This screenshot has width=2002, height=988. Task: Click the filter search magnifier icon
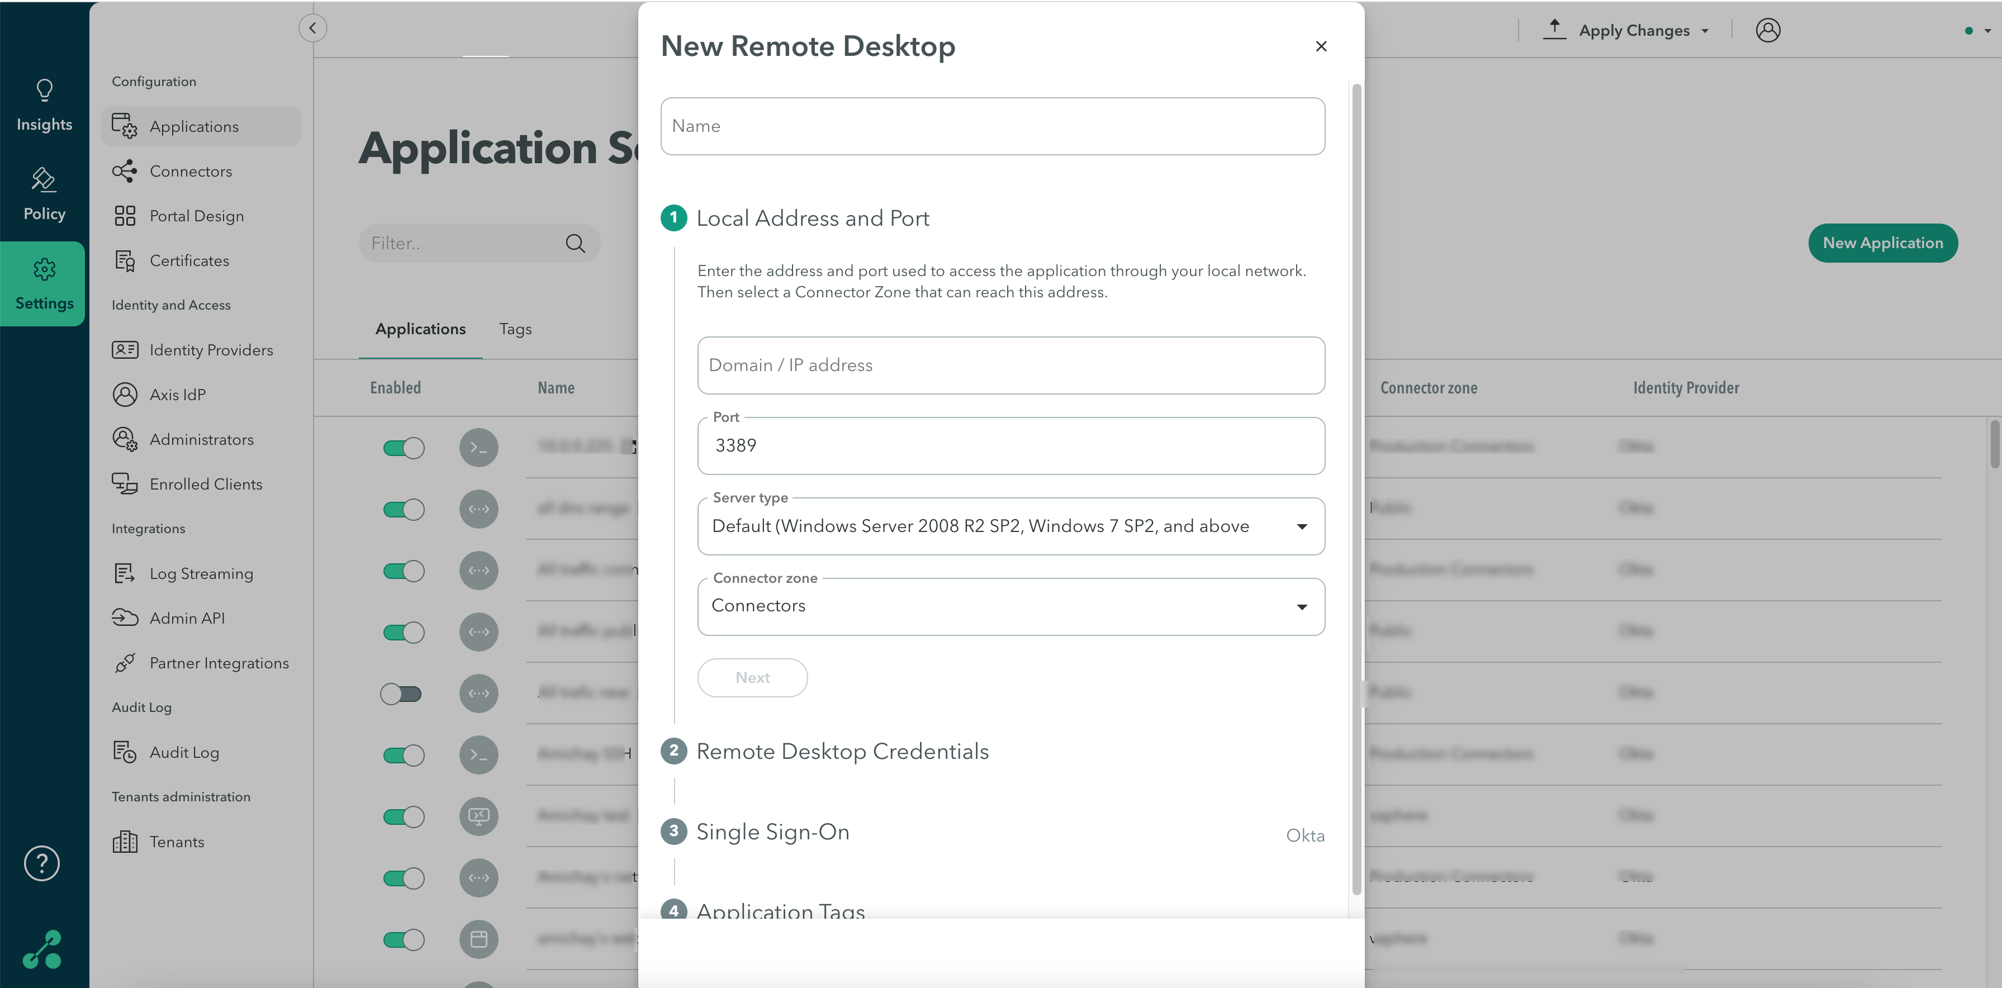pos(575,243)
